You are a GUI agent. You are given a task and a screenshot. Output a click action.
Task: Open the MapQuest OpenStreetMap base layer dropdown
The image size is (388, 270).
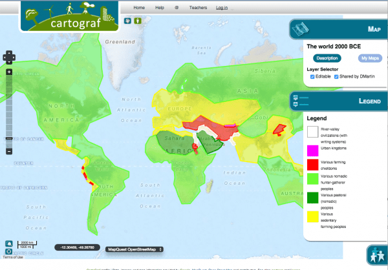click(135, 248)
